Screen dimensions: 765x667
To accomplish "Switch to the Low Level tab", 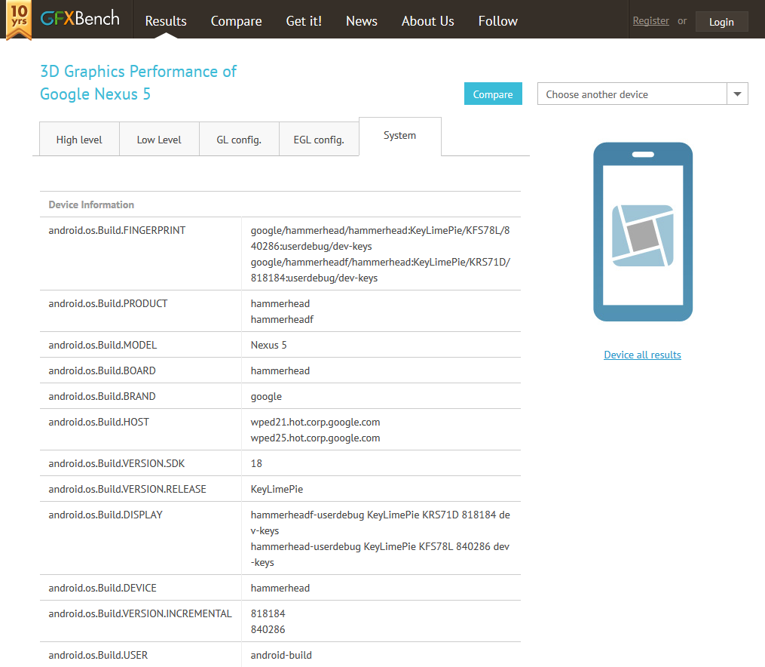I will [x=159, y=140].
